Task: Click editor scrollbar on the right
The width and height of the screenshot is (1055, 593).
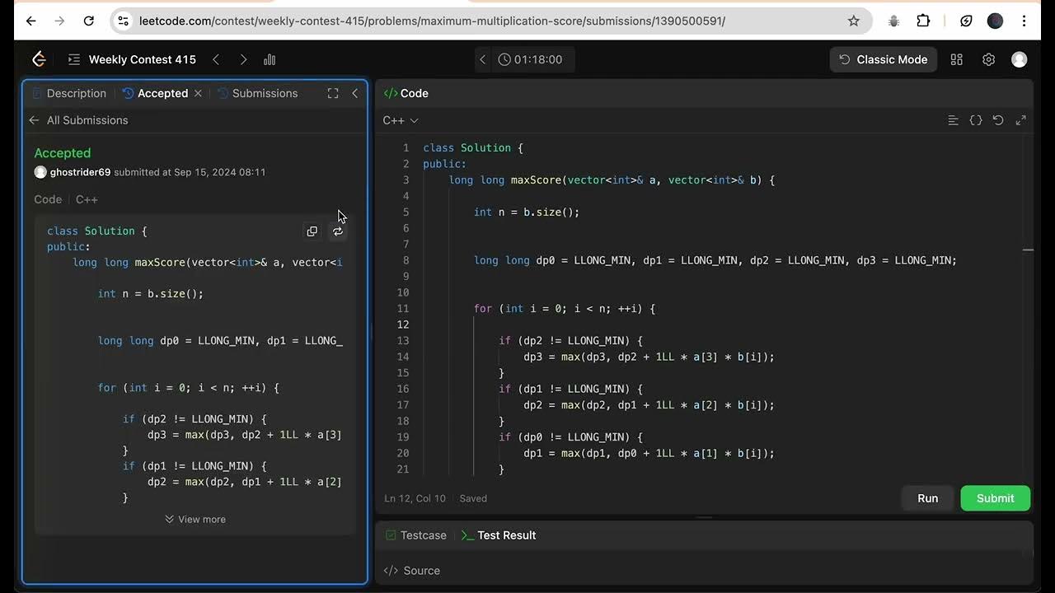Action: click(1028, 250)
